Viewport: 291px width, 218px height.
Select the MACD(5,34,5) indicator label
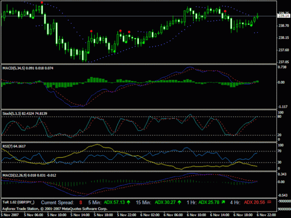coord(28,68)
